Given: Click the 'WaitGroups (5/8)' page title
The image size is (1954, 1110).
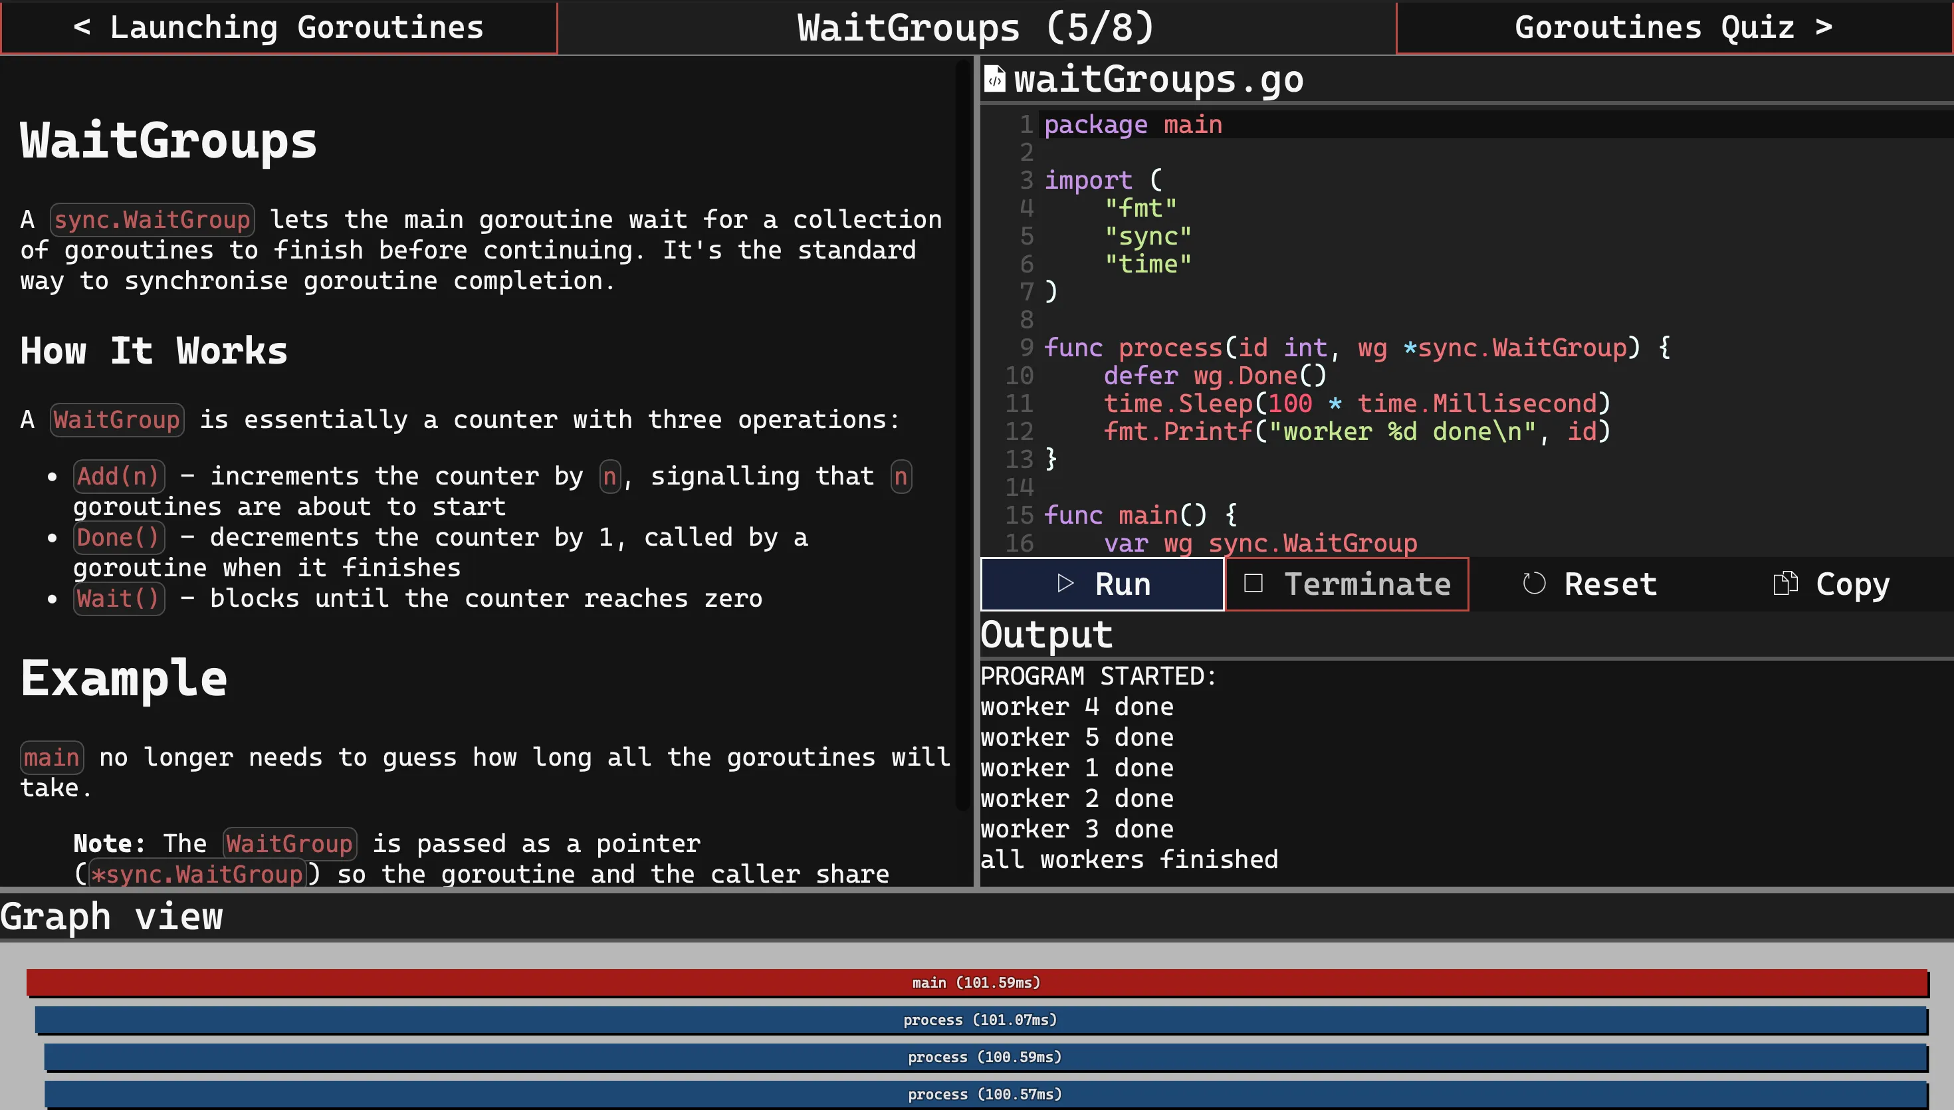Looking at the screenshot, I should pyautogui.click(x=976, y=27).
